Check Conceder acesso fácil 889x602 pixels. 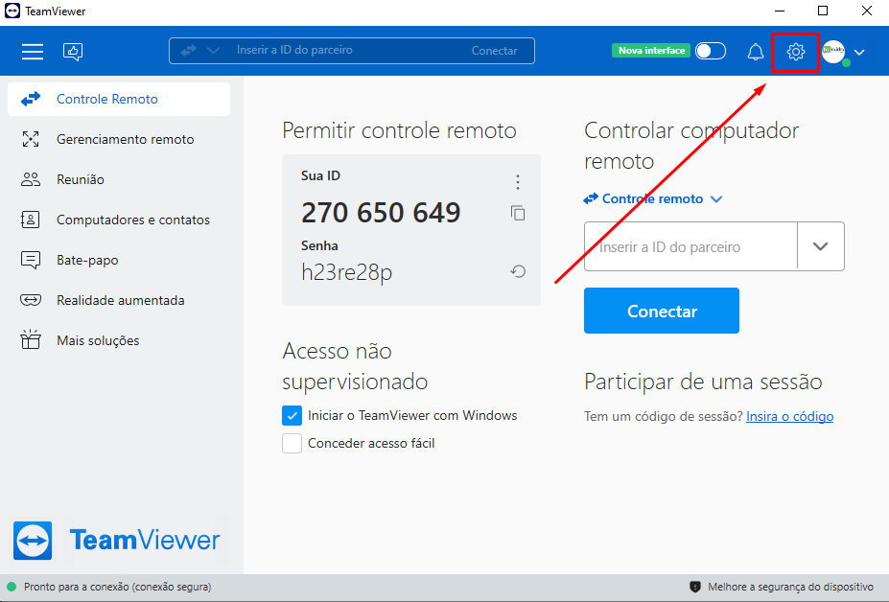point(292,443)
